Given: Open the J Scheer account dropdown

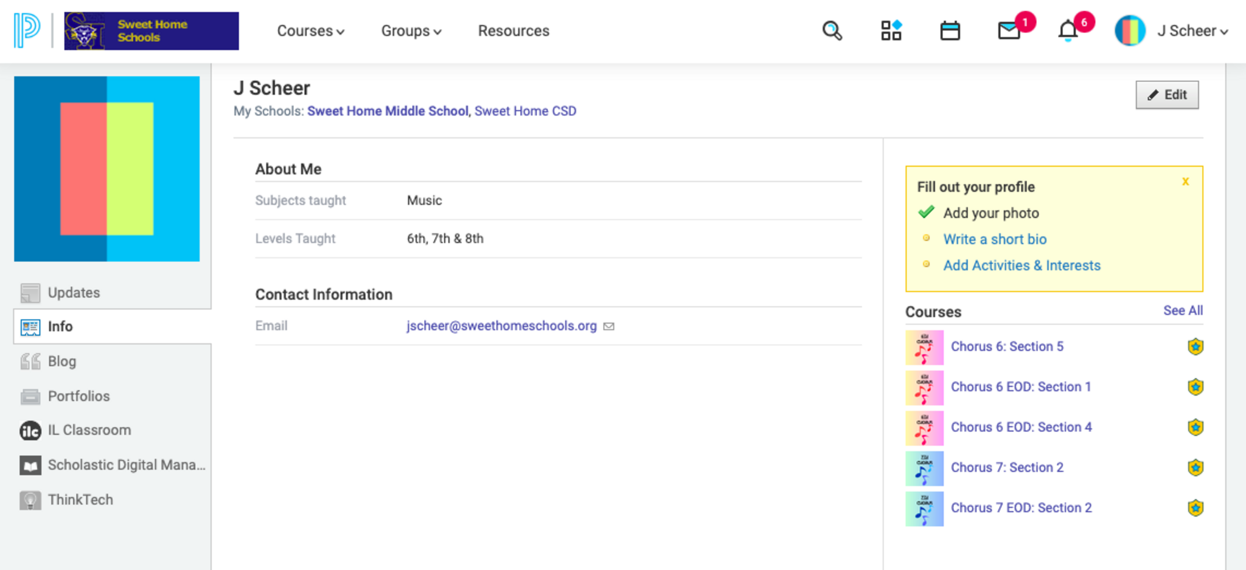Looking at the screenshot, I should [1192, 31].
